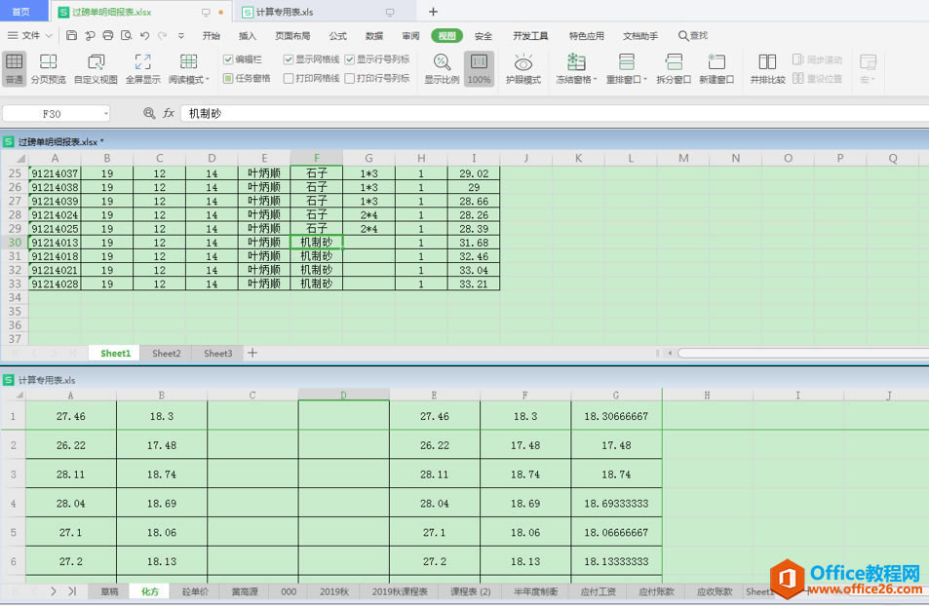929x606 pixels.
Task: Click the zoom magnifier beside fx
Action: tap(149, 113)
